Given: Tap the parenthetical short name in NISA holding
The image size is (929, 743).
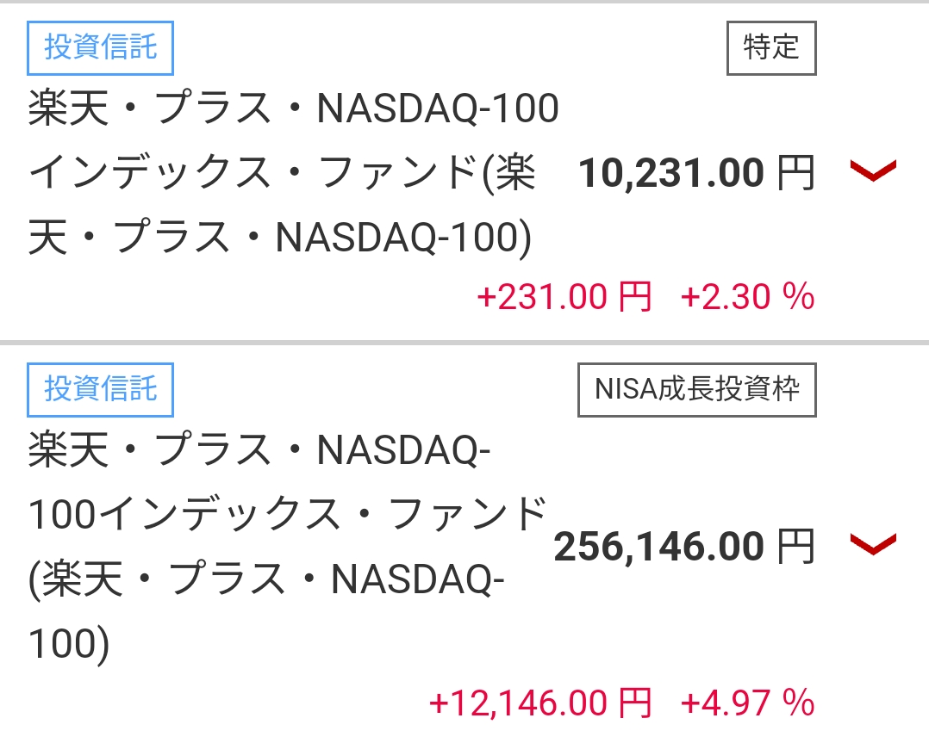Looking at the screenshot, I should 267,579.
